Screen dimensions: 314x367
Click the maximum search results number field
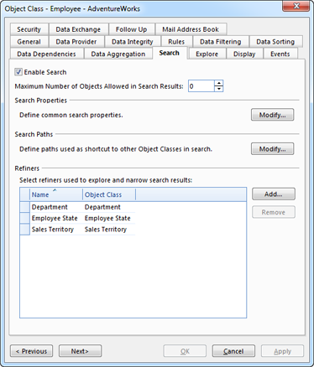(x=201, y=86)
